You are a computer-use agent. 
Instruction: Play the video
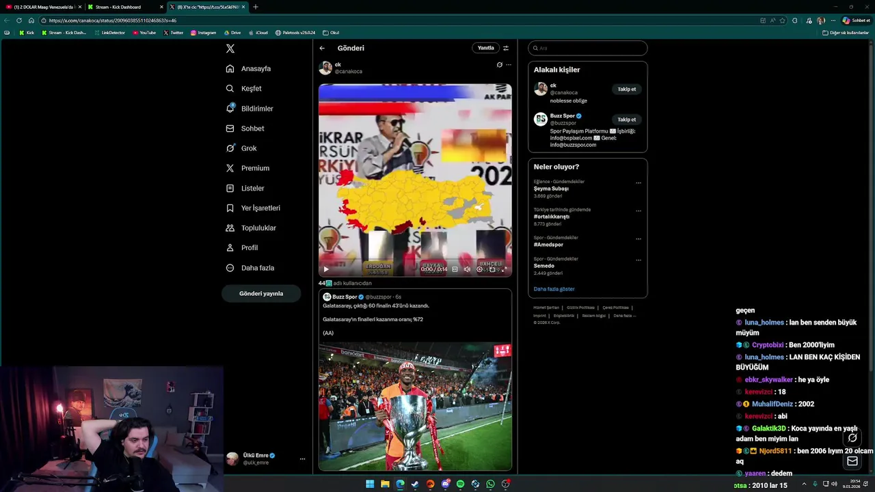[x=326, y=269]
